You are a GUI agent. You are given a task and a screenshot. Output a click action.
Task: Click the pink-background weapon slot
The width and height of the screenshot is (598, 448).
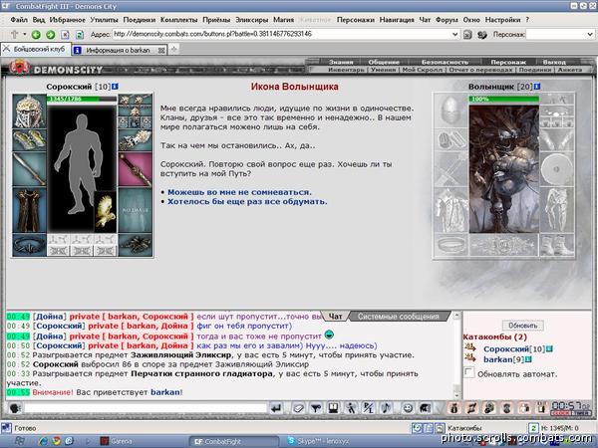135,169
